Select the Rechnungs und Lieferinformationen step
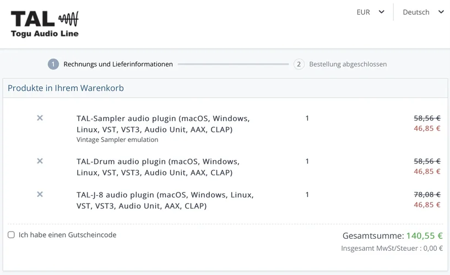Viewport: 450px width, 275px height. [118, 64]
